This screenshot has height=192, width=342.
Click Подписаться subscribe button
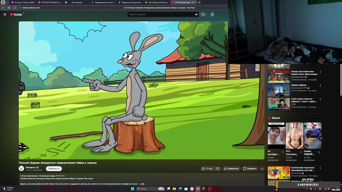(54, 169)
